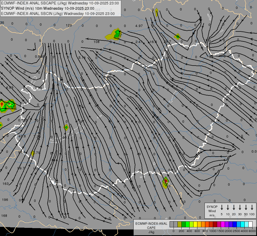Click the map value '196'
257x236 pixels.
[5, 200]
